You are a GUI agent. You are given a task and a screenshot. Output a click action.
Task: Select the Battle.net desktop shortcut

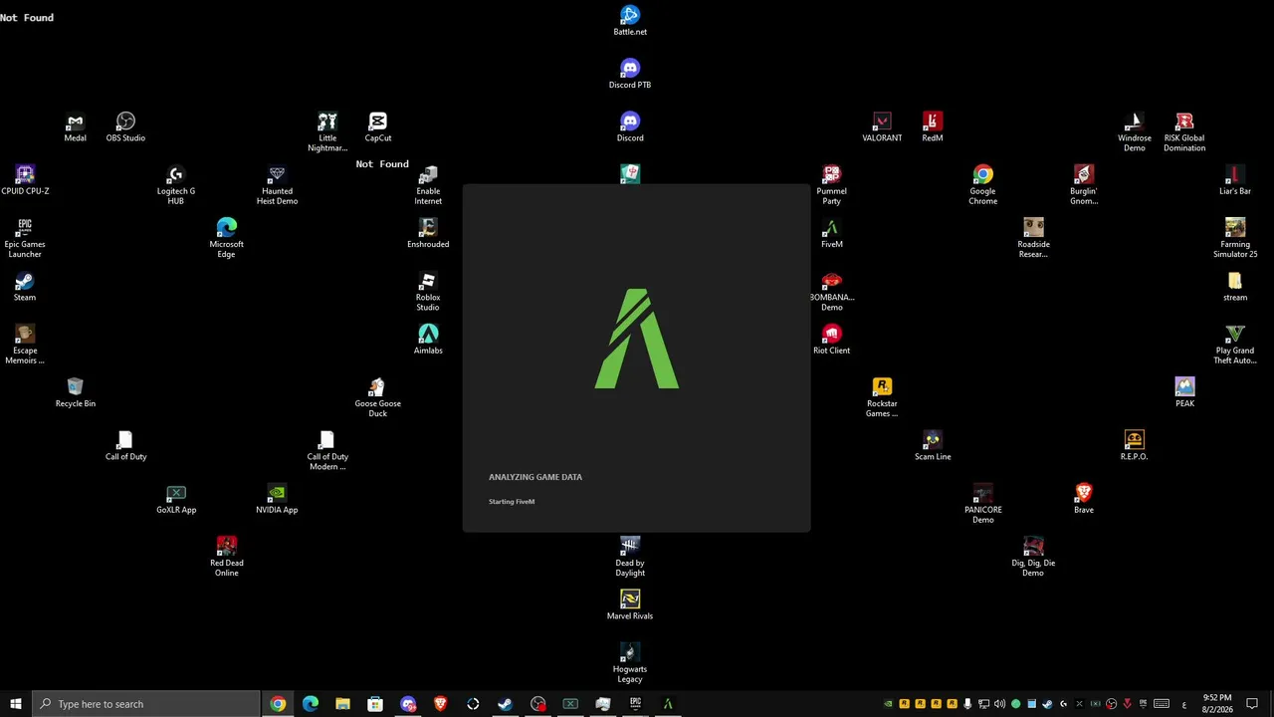pyautogui.click(x=630, y=21)
